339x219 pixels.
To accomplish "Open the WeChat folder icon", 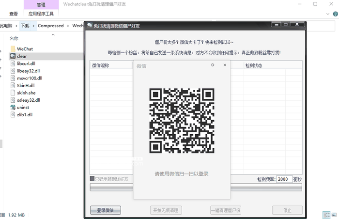I will [13, 49].
